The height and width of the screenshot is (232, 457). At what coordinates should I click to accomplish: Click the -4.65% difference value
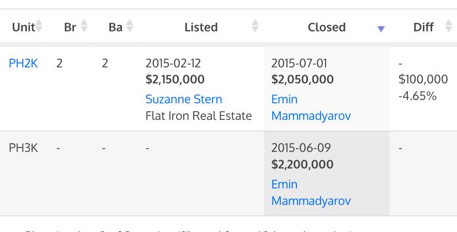coord(417,96)
